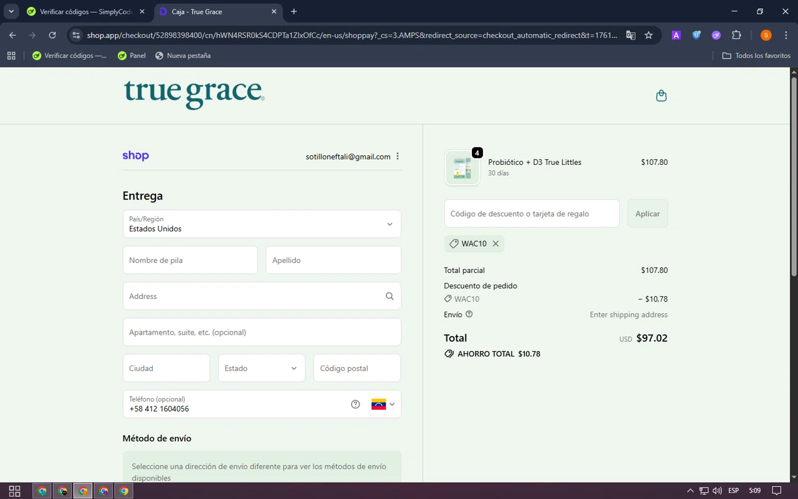Open the shopping bag cart icon
Image resolution: width=798 pixels, height=499 pixels.
click(661, 96)
